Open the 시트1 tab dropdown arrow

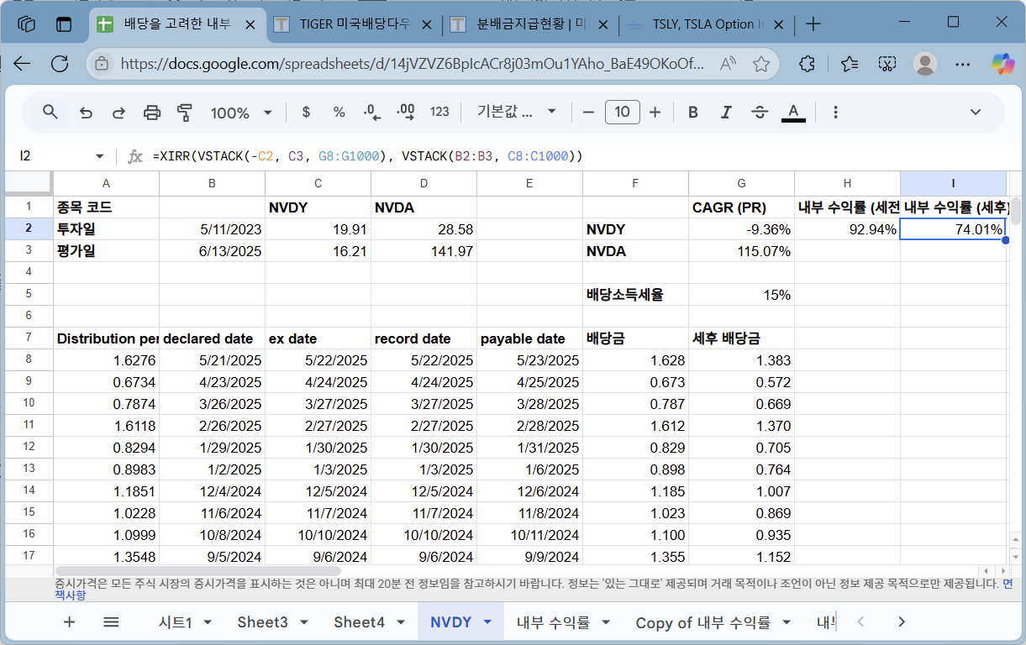tap(208, 622)
